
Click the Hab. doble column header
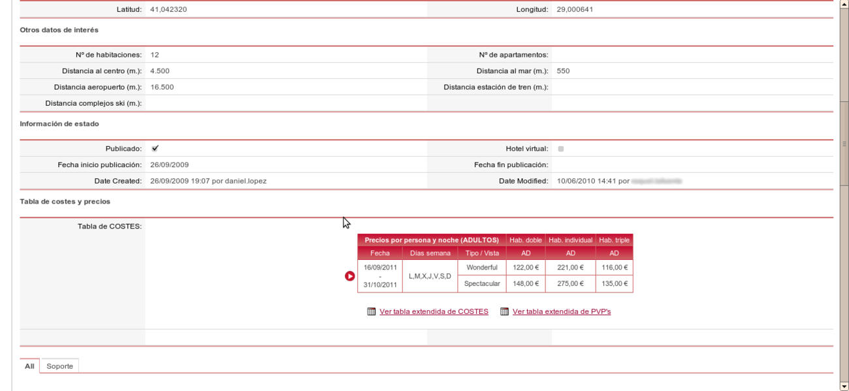click(x=525, y=240)
